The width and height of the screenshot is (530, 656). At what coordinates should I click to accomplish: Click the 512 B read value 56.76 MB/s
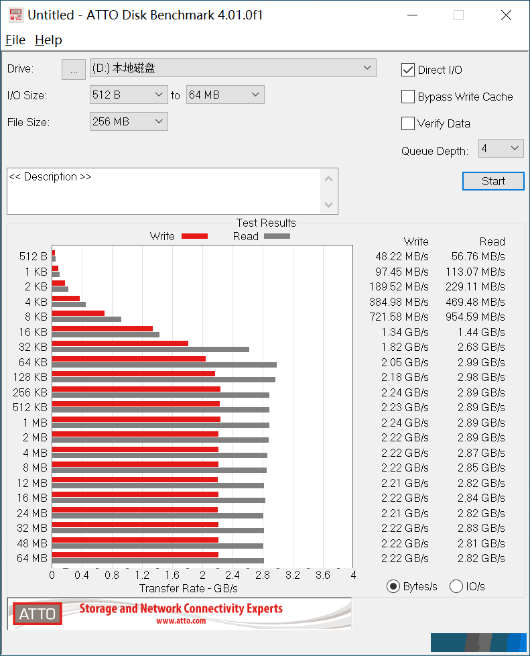478,256
